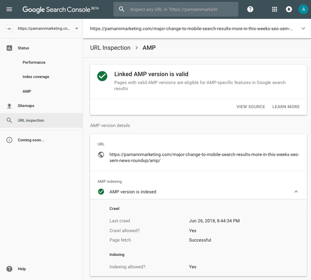Image resolution: width=311 pixels, height=280 pixels.
Task: Click the search magnifier icon in top bar
Action: point(122,9)
